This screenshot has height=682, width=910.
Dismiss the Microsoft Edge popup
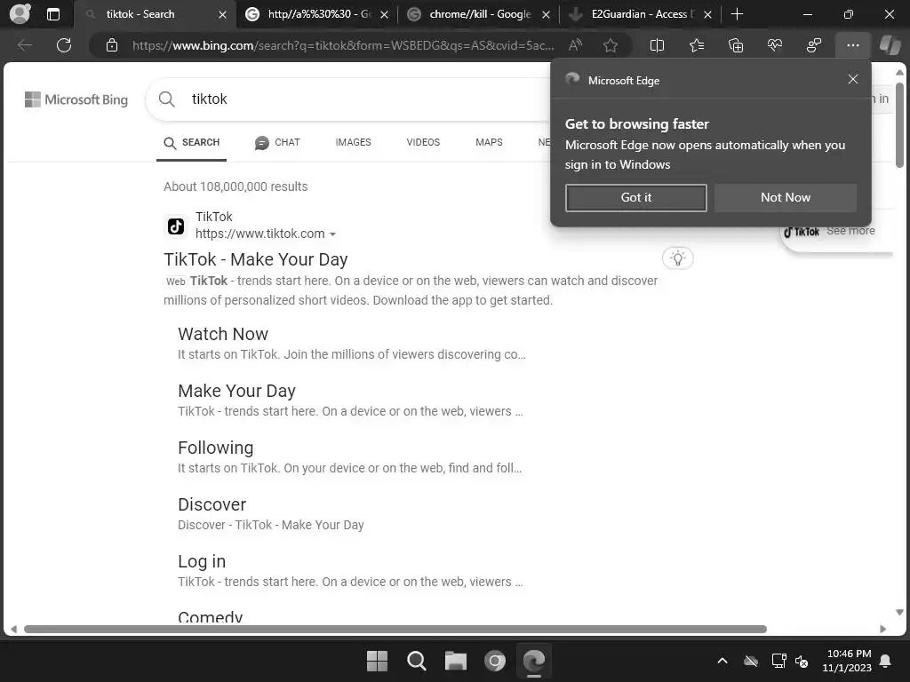click(852, 79)
